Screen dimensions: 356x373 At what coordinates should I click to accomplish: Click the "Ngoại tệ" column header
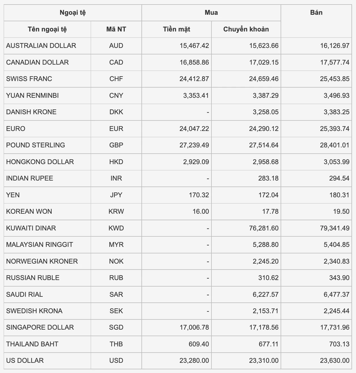pyautogui.click(x=73, y=13)
